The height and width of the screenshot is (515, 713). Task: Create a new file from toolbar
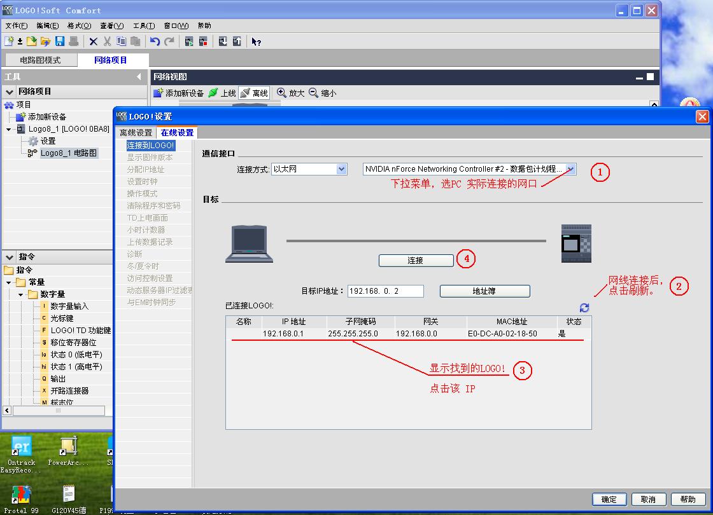9,41
